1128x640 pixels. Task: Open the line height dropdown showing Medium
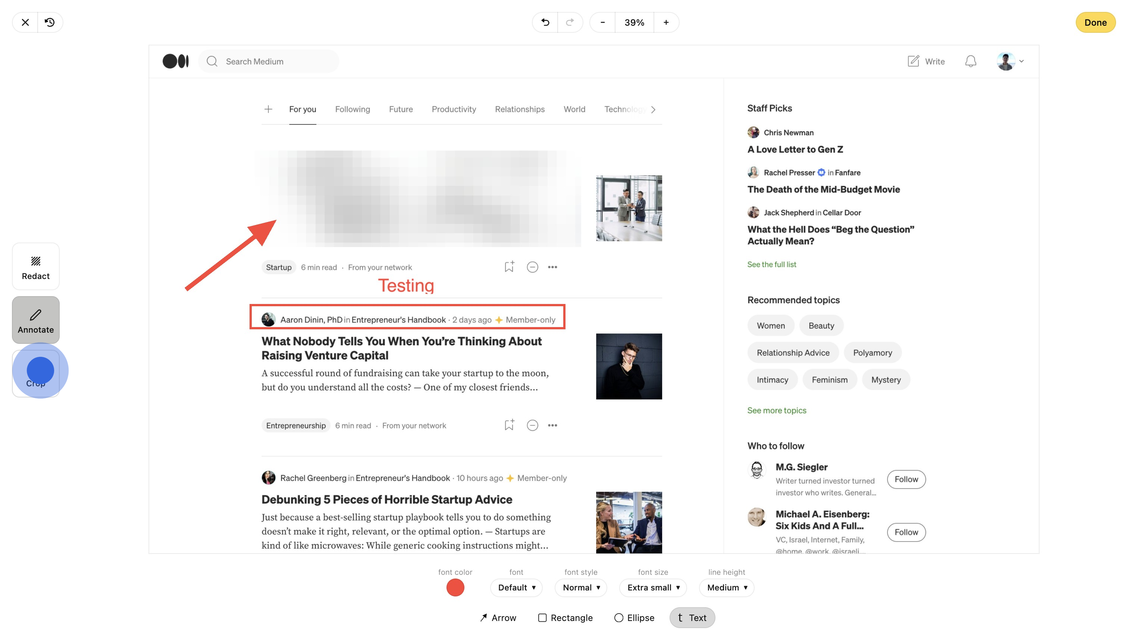pyautogui.click(x=727, y=588)
